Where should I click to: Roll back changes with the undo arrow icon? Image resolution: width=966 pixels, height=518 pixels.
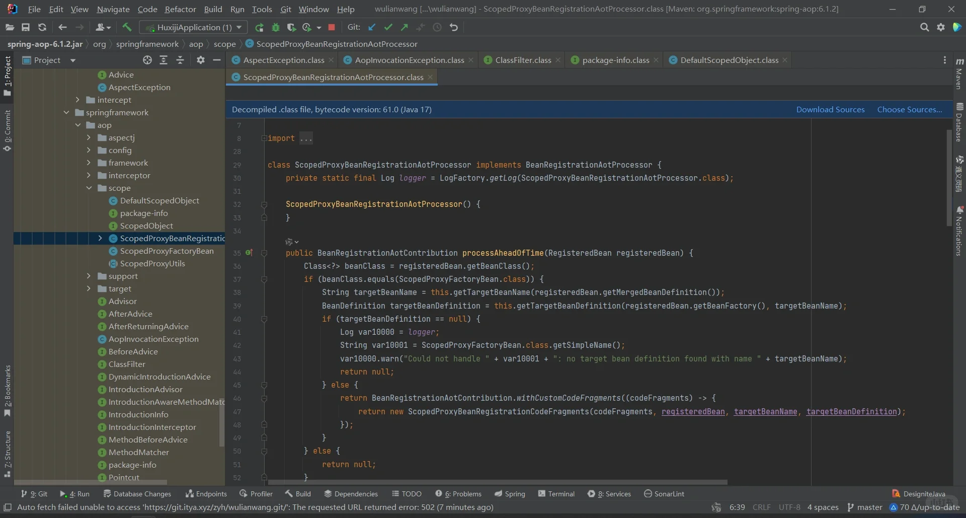pos(454,27)
